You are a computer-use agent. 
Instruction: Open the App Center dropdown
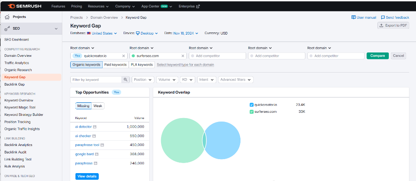pos(157,7)
